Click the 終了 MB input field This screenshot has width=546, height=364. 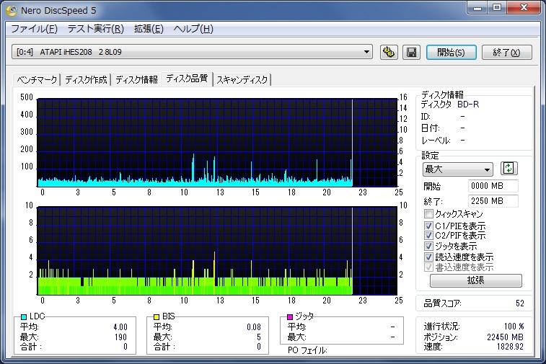[493, 201]
